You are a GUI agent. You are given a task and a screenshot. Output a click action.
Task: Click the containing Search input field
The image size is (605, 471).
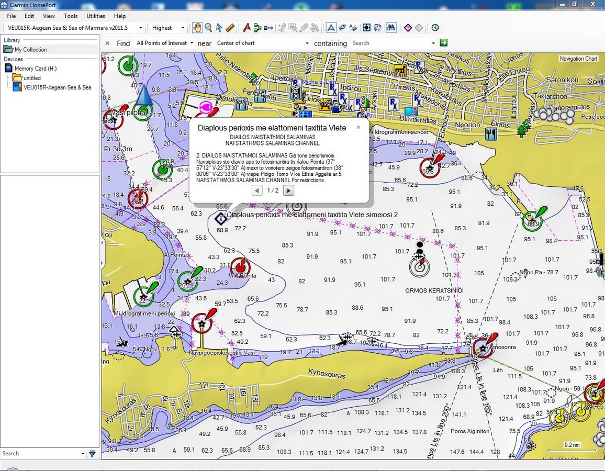pos(394,43)
